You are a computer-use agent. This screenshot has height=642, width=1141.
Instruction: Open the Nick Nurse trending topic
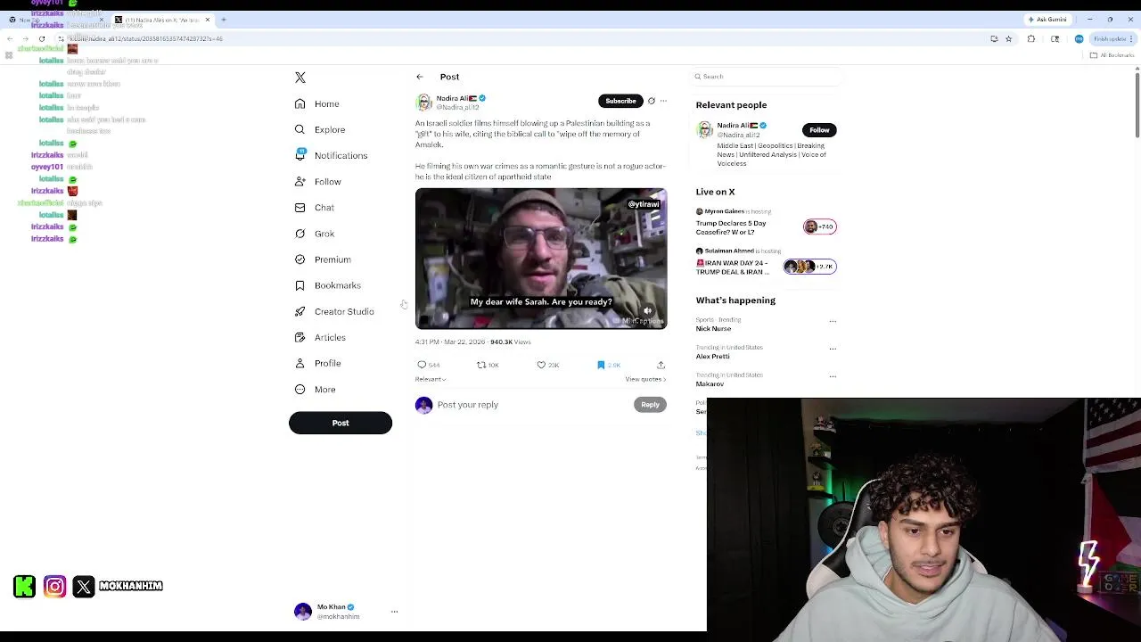pyautogui.click(x=713, y=328)
